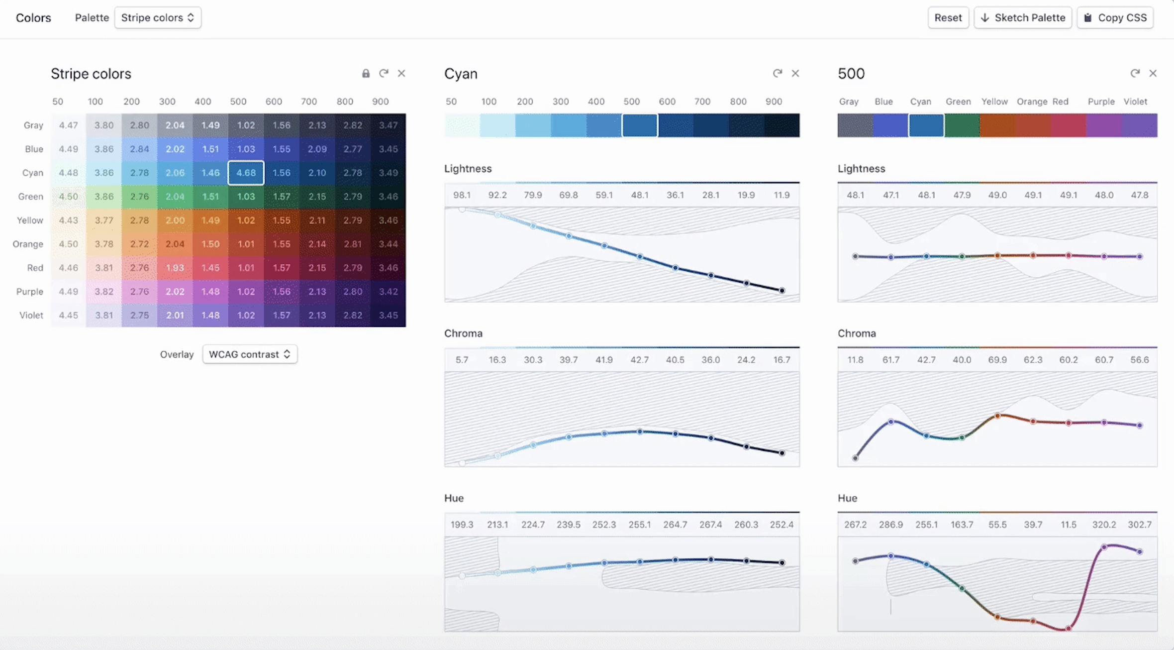1174x650 pixels.
Task: Click the redo arrow icon in Stripe colors panel
Action: click(x=384, y=74)
